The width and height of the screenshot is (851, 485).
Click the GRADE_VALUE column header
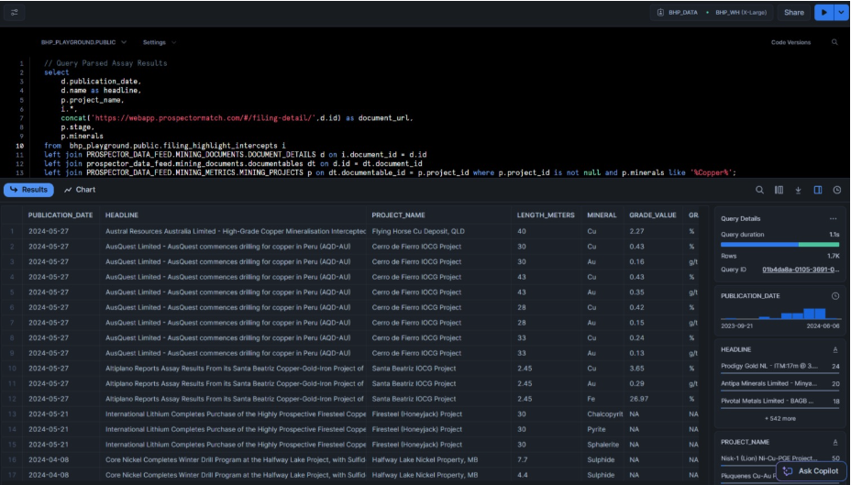[652, 215]
